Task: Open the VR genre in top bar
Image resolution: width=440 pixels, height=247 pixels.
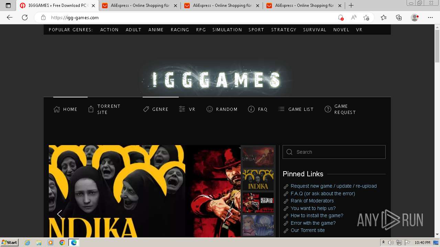Action: pyautogui.click(x=359, y=30)
